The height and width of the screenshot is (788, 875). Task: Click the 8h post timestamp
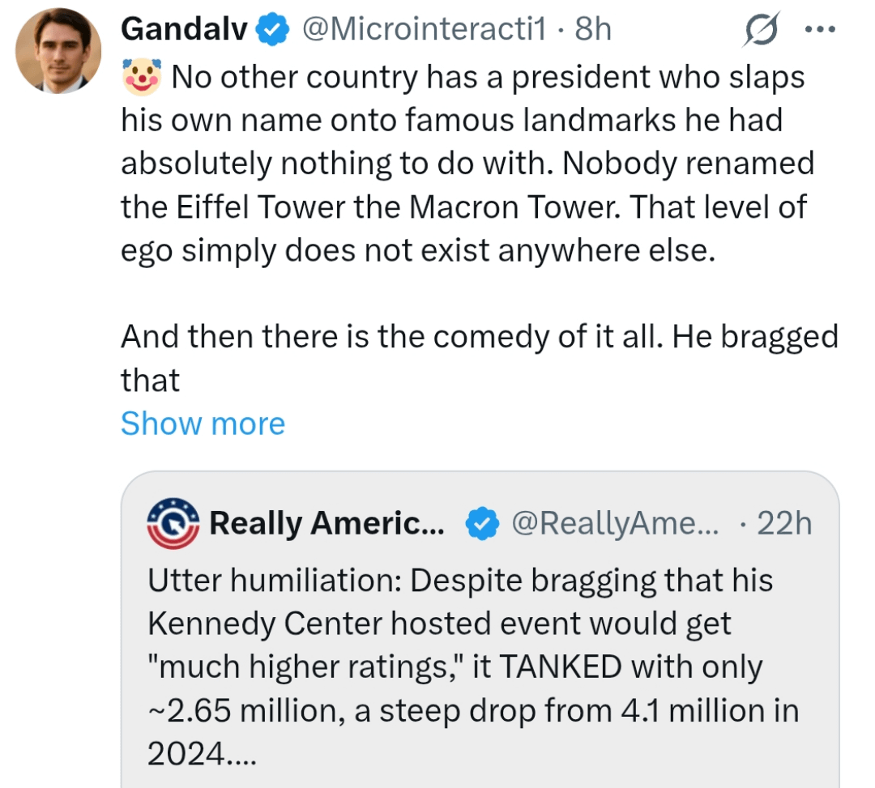point(593,30)
